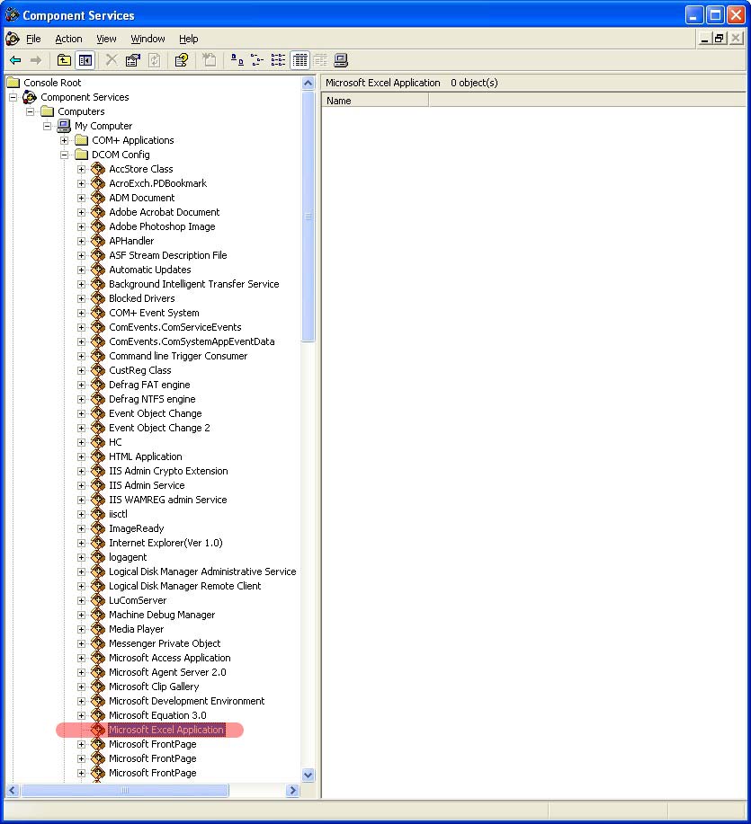Select Machine Debug Manager entry

tap(162, 615)
